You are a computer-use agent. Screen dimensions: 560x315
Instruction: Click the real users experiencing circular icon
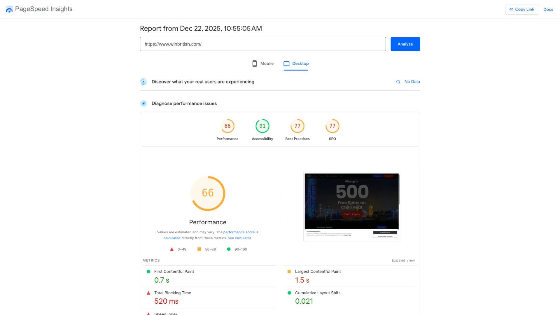[x=143, y=82]
